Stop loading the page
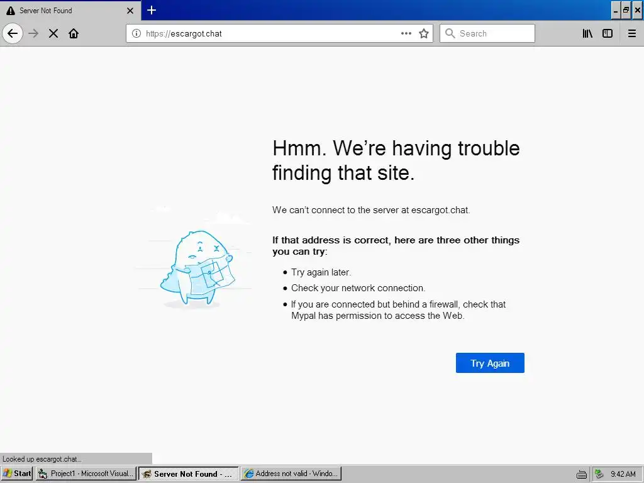Image resolution: width=644 pixels, height=483 pixels. [x=53, y=33]
